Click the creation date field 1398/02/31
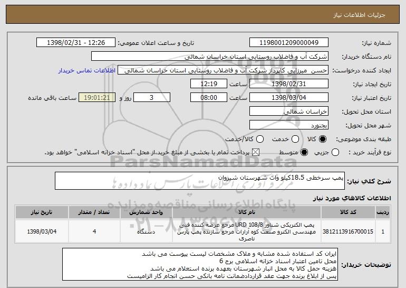The height and width of the screenshot is (288, 406). coord(289,84)
